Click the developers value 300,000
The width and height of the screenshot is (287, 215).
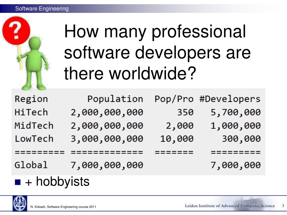[241, 139]
